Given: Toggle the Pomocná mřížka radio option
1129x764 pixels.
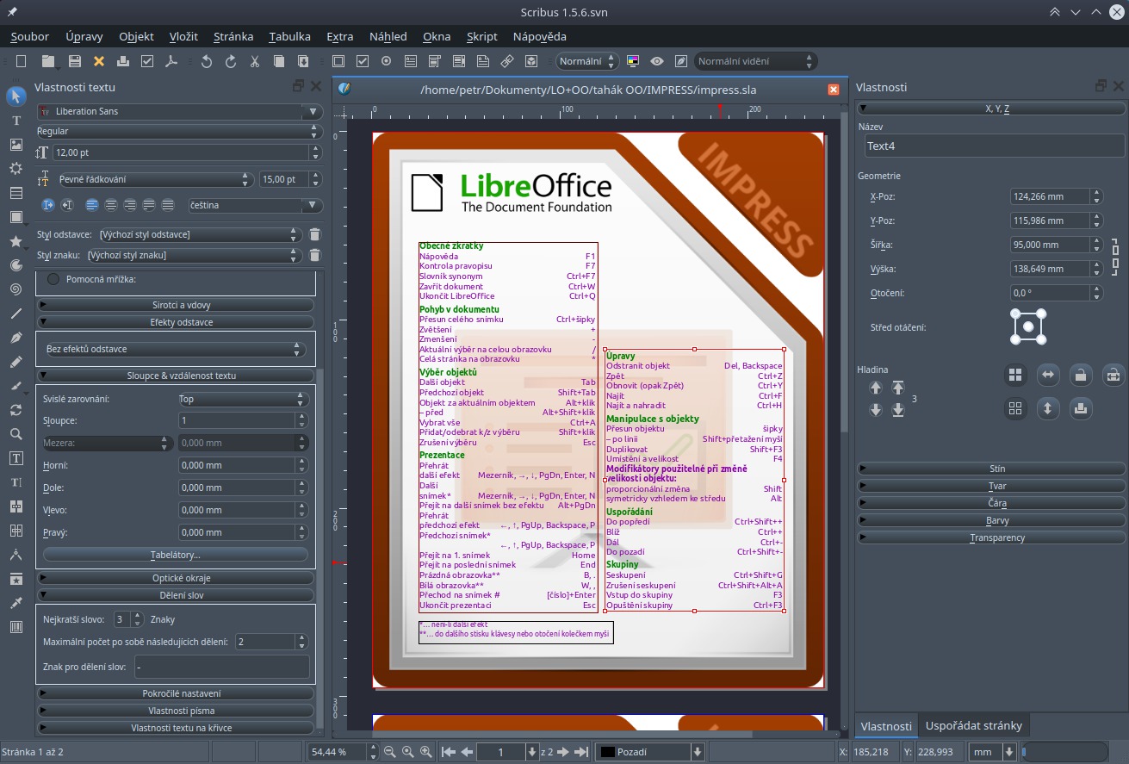Looking at the screenshot, I should coord(53,279).
